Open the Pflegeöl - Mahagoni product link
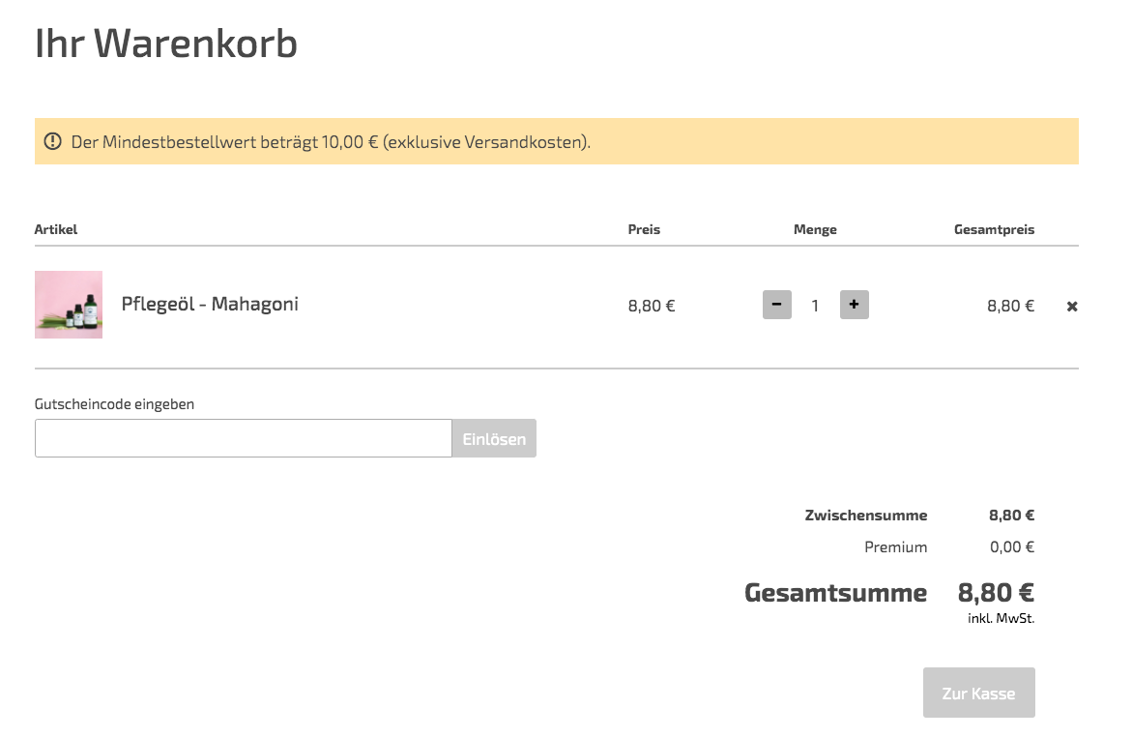 pyautogui.click(x=210, y=304)
